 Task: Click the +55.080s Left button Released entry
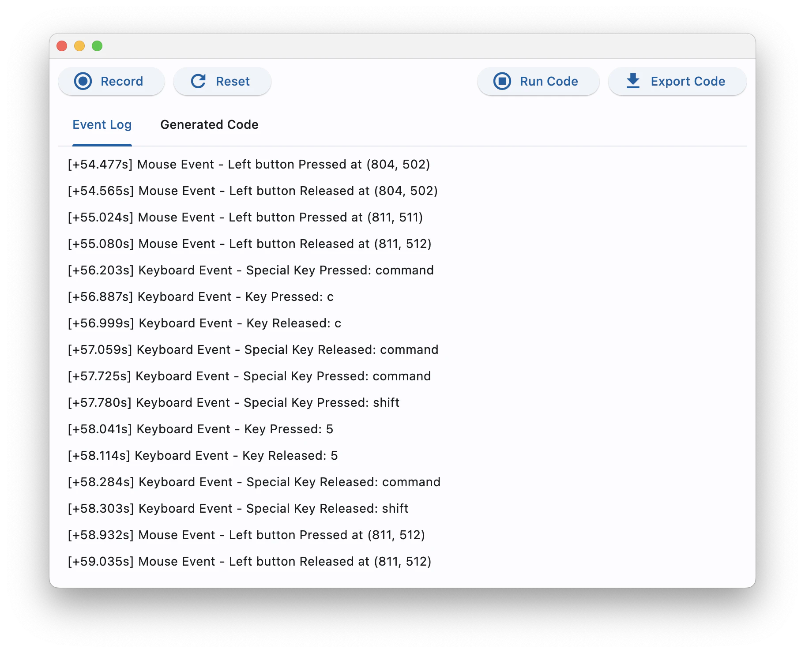(x=249, y=244)
